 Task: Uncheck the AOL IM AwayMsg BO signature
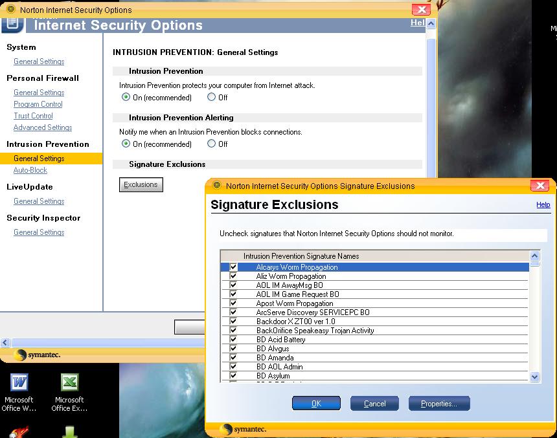tap(233, 285)
